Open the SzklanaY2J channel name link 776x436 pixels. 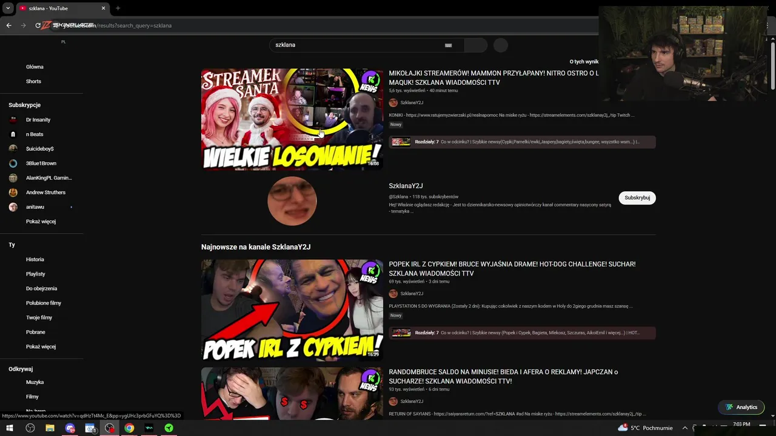pyautogui.click(x=406, y=186)
